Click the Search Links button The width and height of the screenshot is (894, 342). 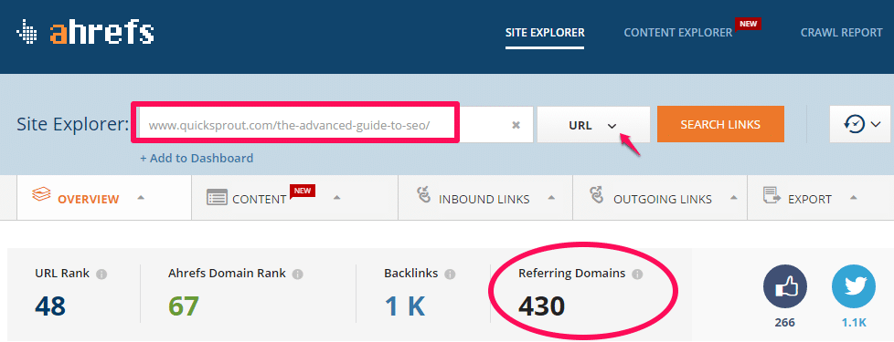coord(720,124)
